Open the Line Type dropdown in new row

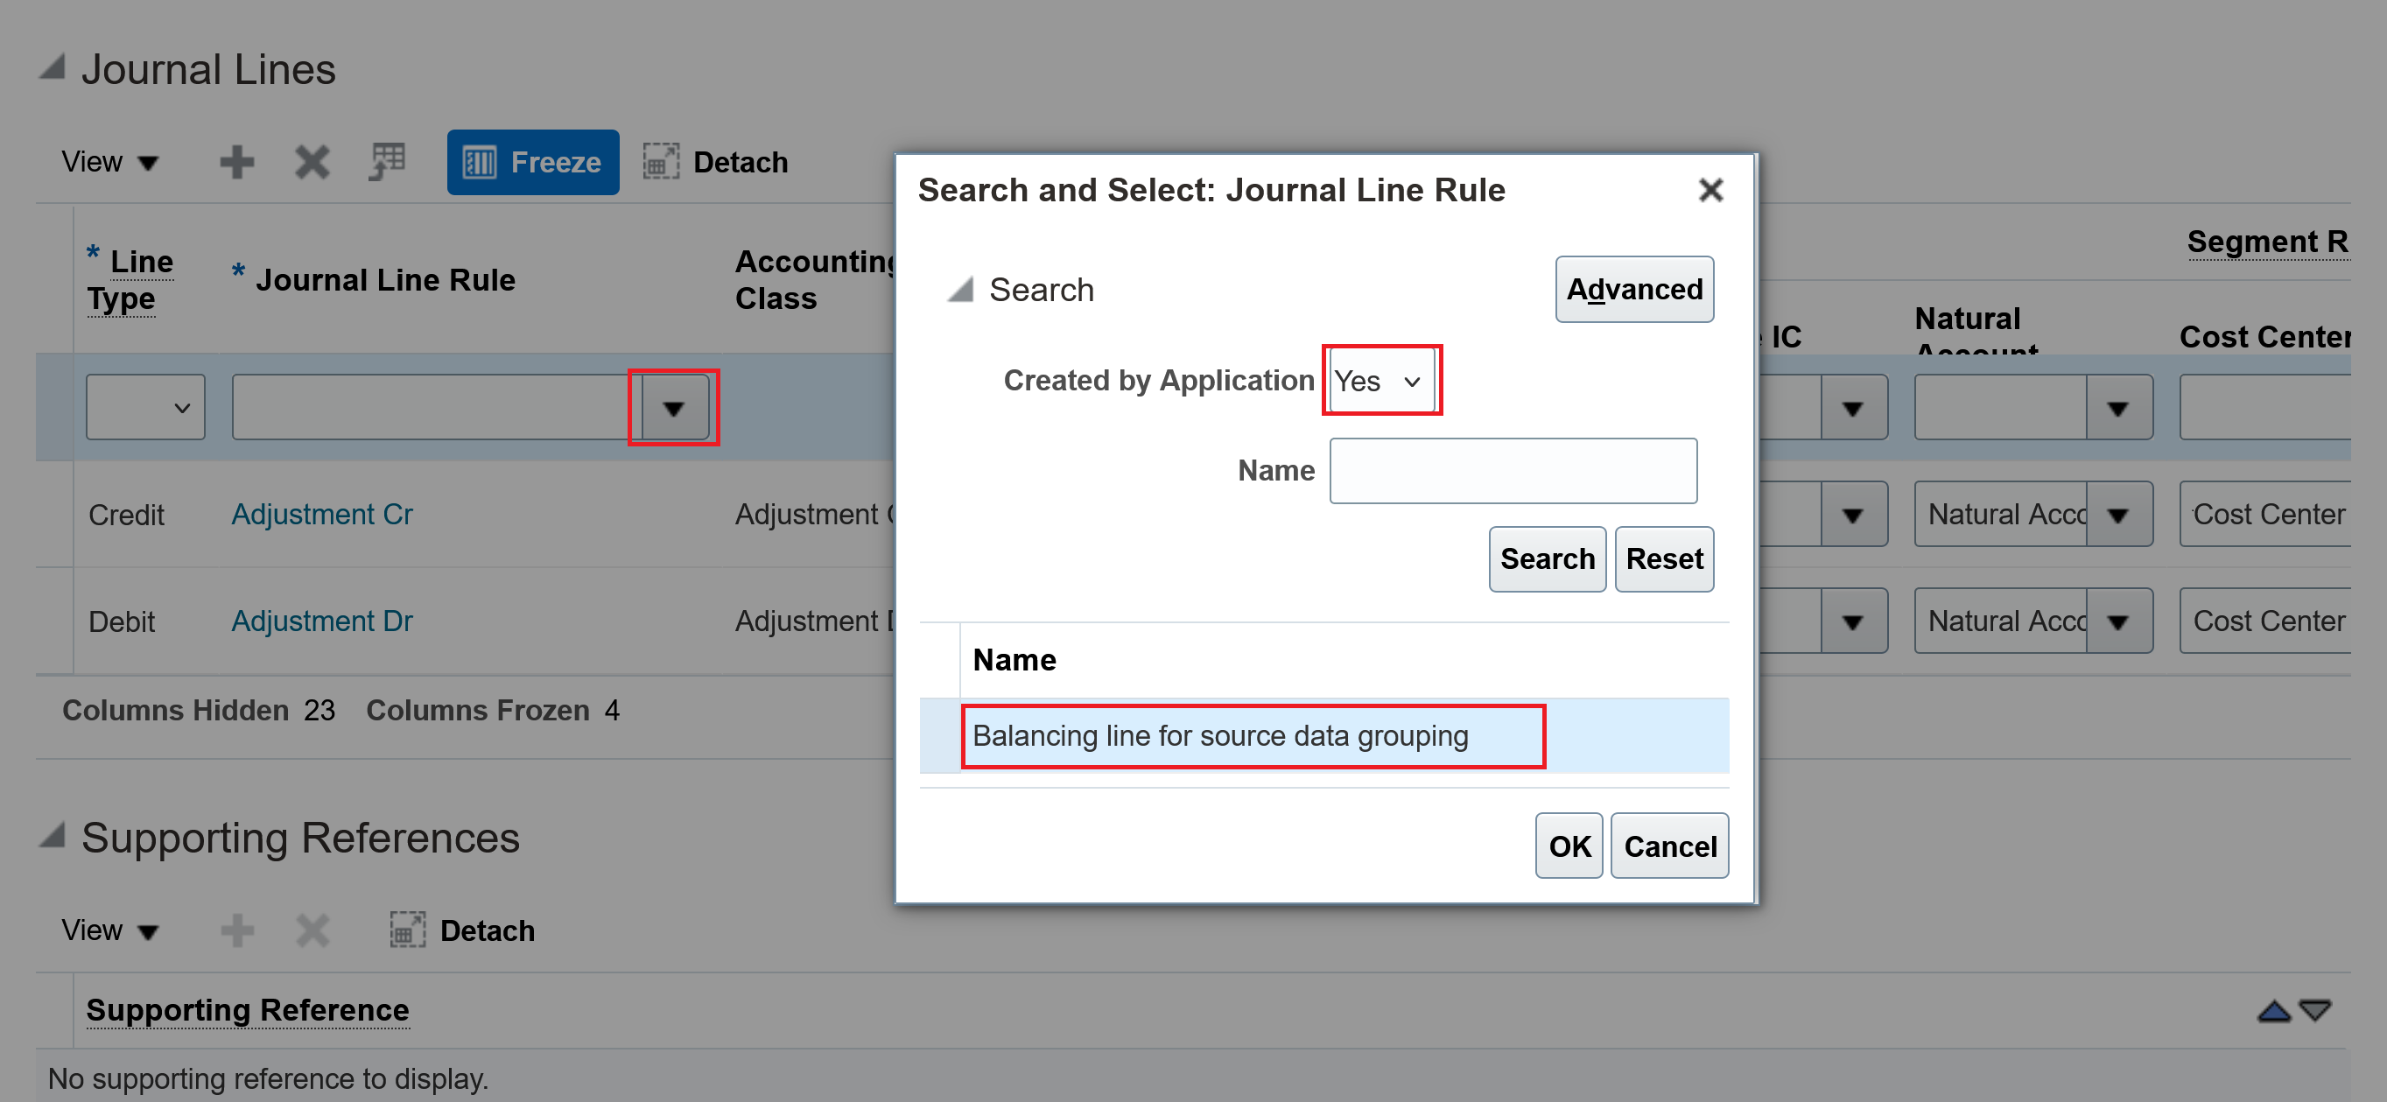click(x=145, y=407)
